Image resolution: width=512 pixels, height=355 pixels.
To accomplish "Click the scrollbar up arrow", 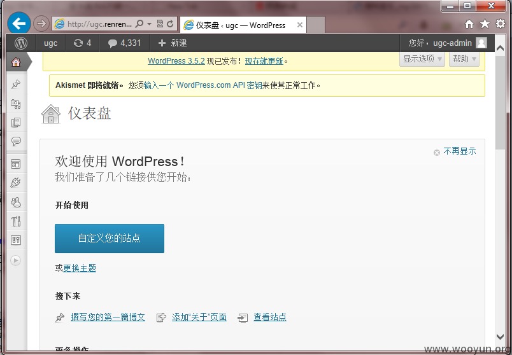I will pyautogui.click(x=501, y=48).
